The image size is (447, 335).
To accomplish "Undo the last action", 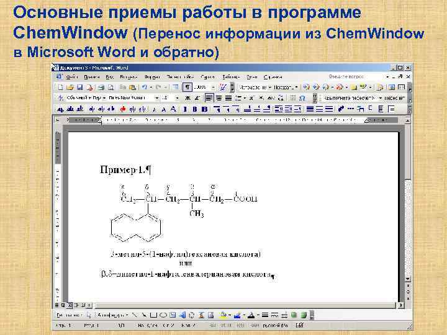I will pyautogui.click(x=145, y=87).
